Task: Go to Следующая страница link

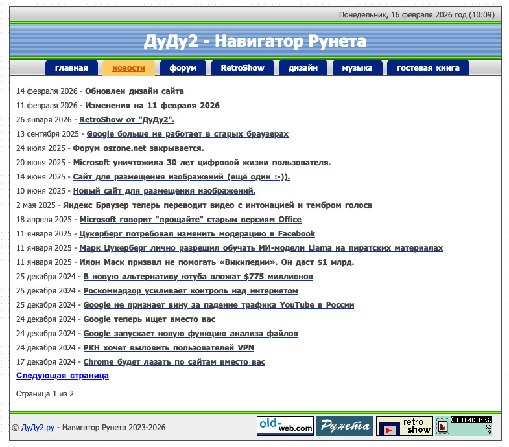Action: point(62,376)
